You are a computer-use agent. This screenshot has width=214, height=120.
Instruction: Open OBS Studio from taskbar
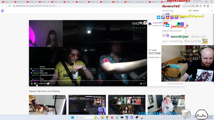pyautogui.click(x=137, y=117)
